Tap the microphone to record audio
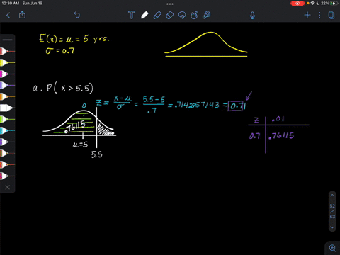This screenshot has width=340, height=255. 252,16
